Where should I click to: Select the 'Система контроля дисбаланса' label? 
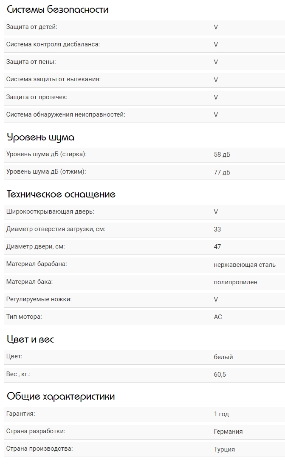(53, 44)
